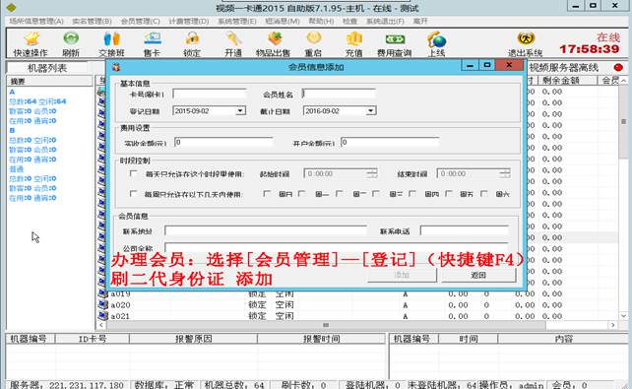Click the horizontal scrollbar under machine list
632x389 pixels.
pos(326,325)
